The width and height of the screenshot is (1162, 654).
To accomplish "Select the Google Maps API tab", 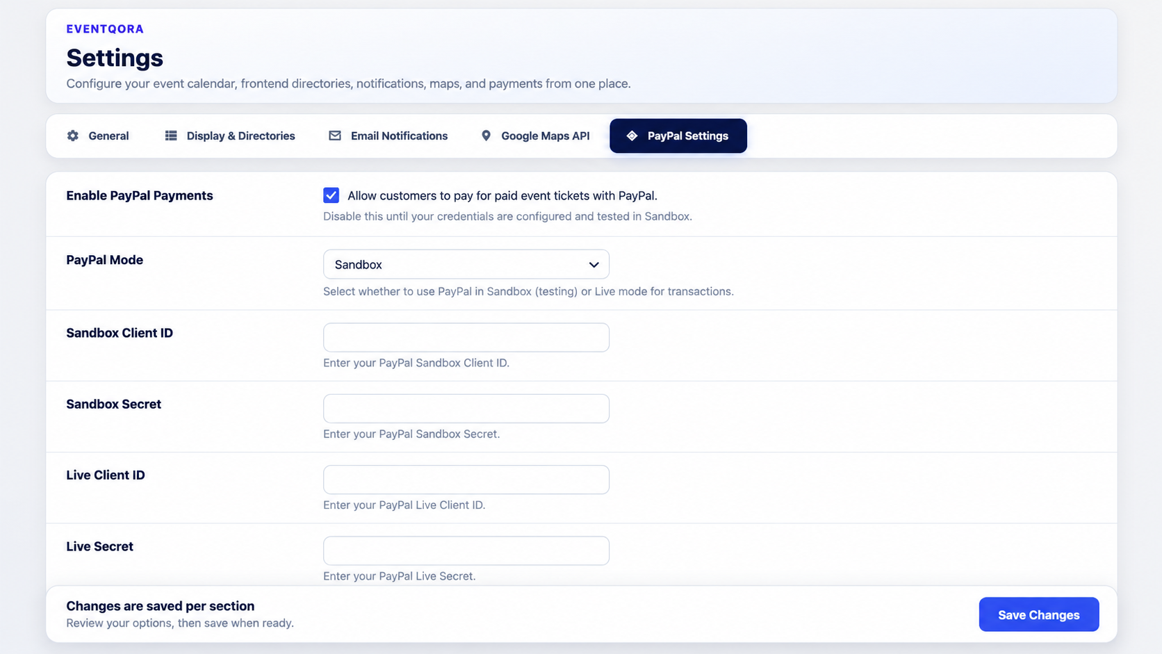I will tap(535, 136).
